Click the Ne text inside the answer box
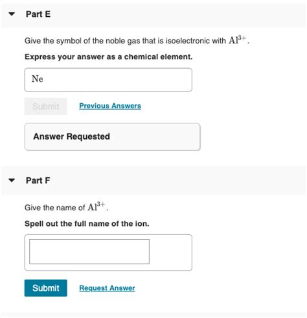The width and height of the screenshot is (307, 318). click(38, 79)
